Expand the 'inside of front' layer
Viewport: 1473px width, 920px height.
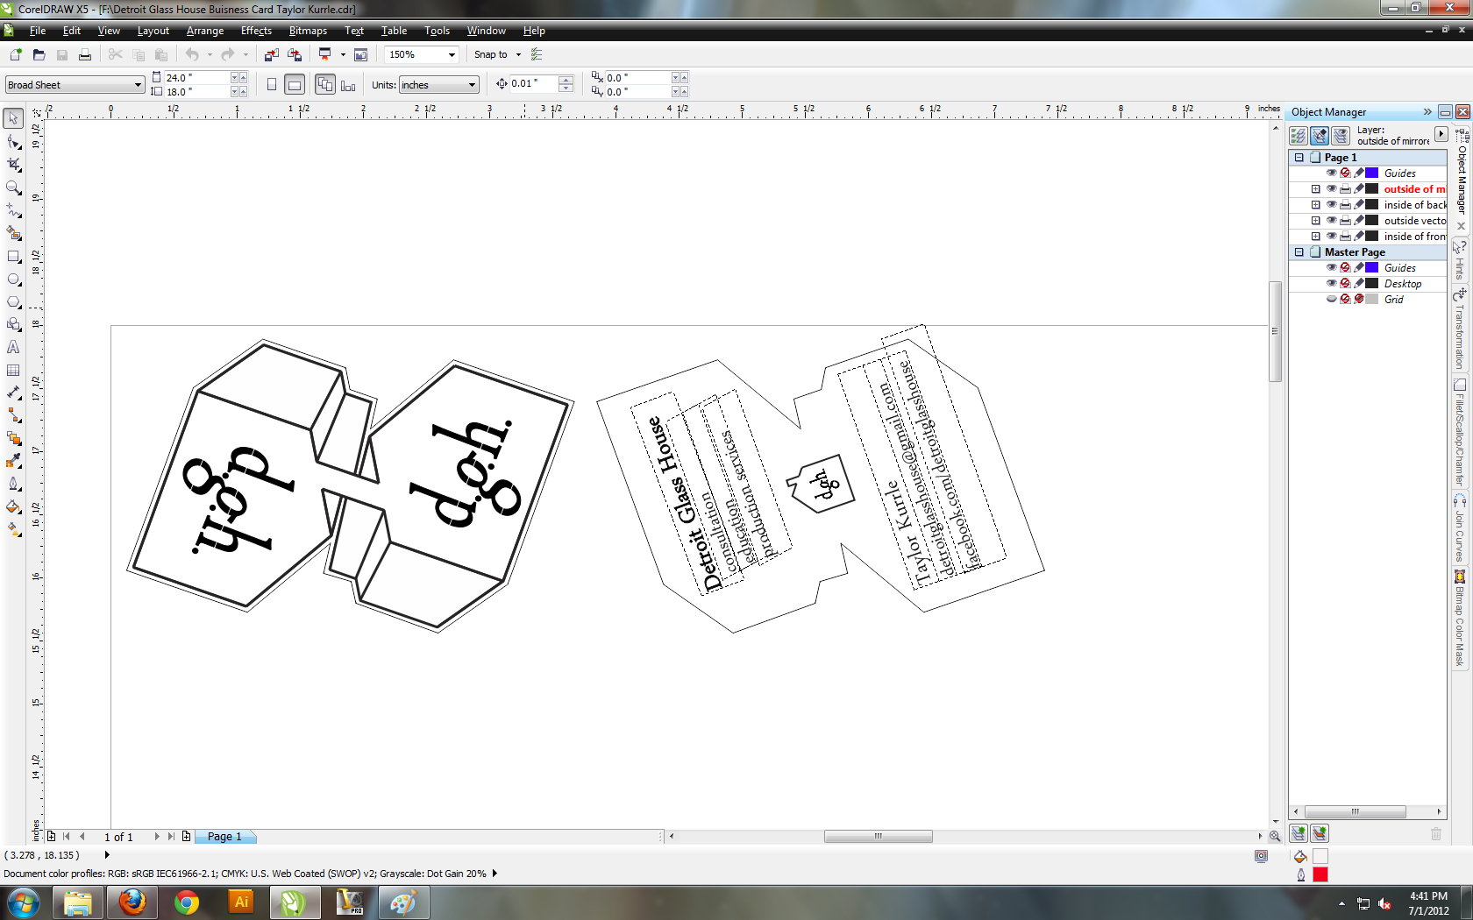[x=1315, y=237]
